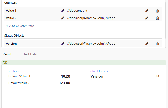
Task: Edit the XPath of Value 2 counter
Action: click(x=147, y=18)
